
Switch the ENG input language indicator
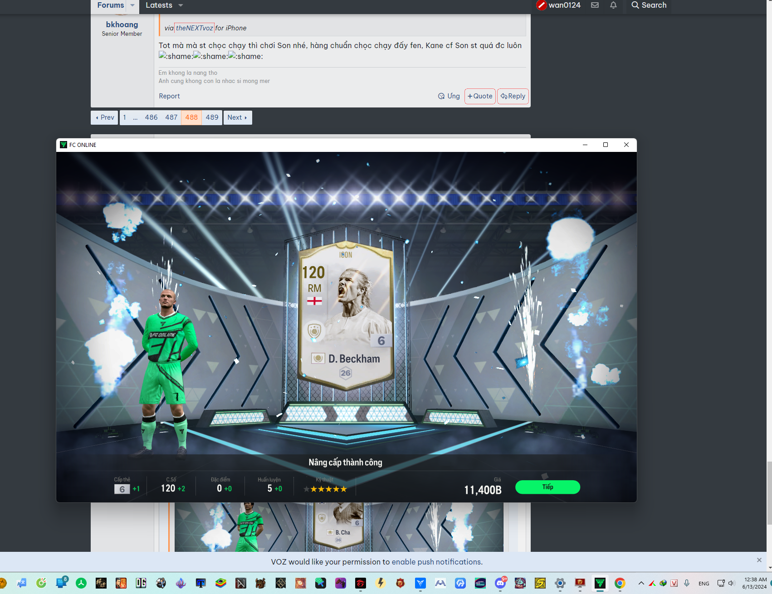pyautogui.click(x=704, y=584)
